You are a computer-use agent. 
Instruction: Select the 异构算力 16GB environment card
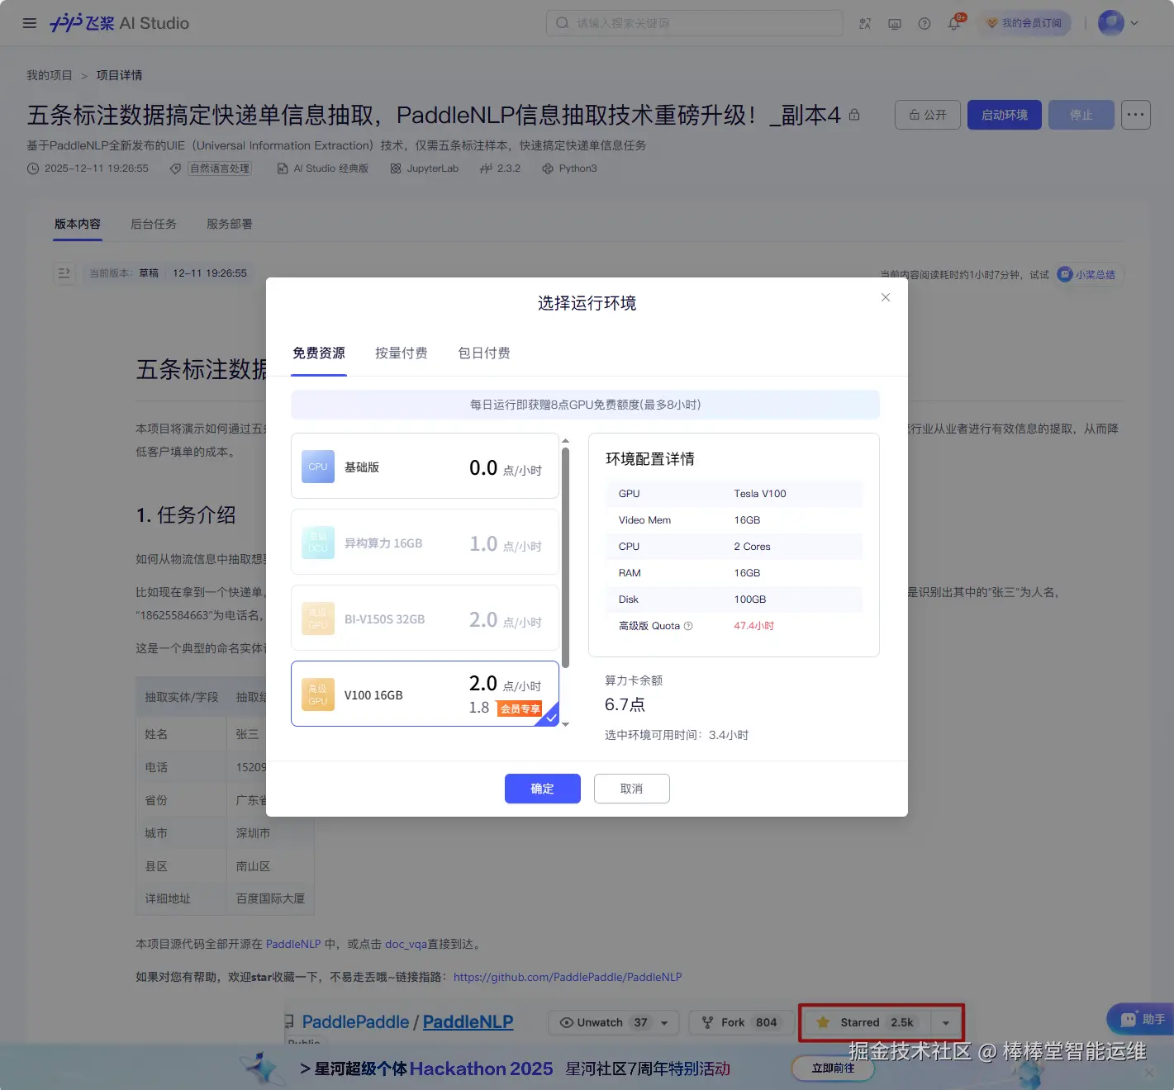(x=425, y=542)
